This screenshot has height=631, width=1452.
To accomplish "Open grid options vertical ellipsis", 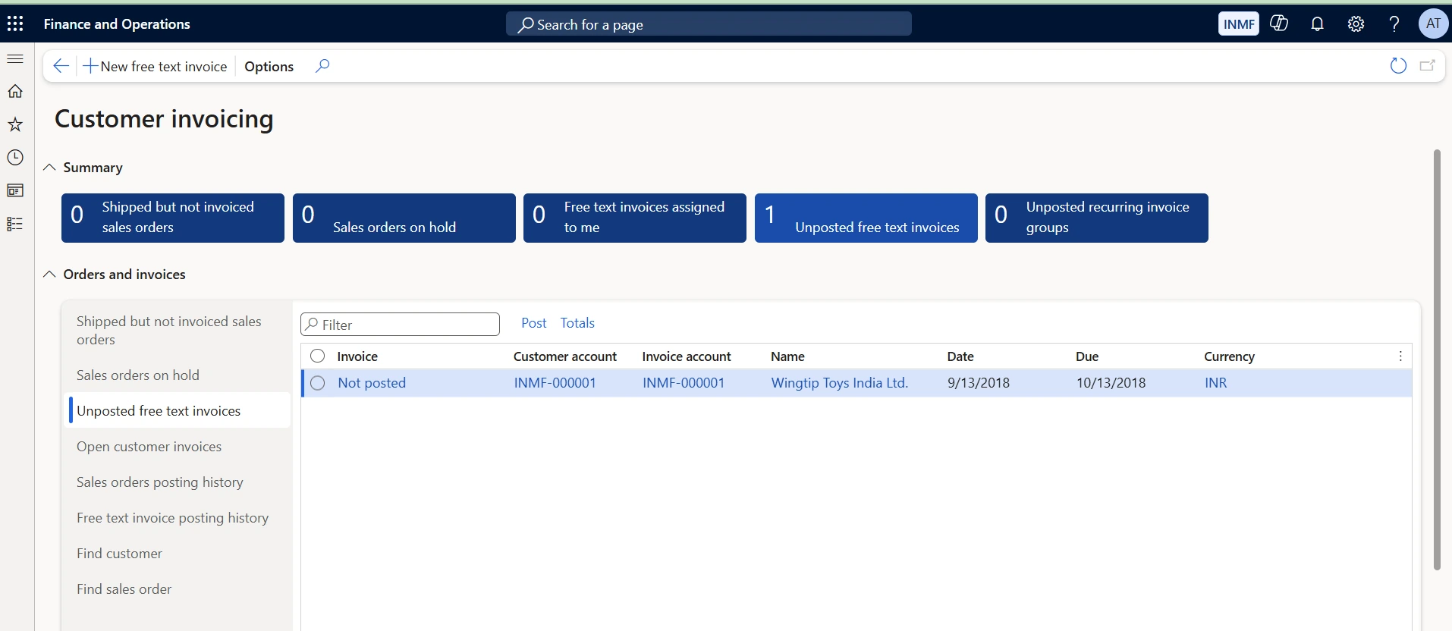I will (1400, 356).
